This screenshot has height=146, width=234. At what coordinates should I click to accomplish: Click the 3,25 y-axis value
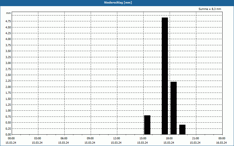[8, 57]
